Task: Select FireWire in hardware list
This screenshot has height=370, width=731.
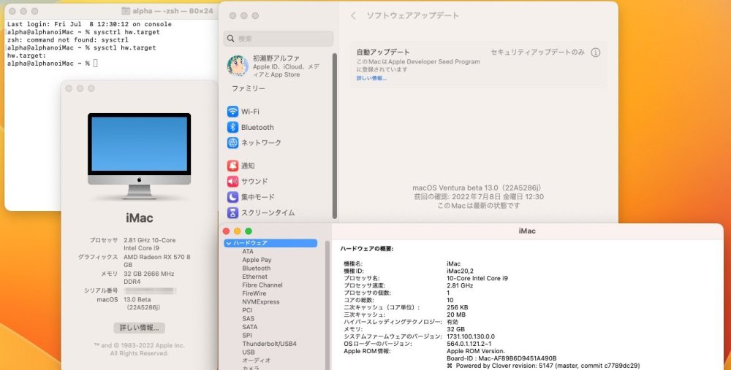Action: (x=254, y=293)
